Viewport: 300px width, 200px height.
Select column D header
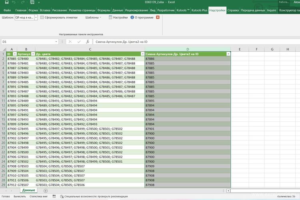tap(188, 49)
